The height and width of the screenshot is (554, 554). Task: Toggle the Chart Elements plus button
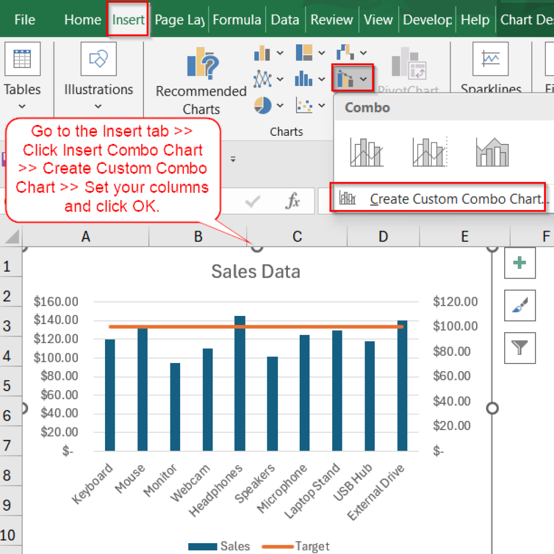[519, 263]
